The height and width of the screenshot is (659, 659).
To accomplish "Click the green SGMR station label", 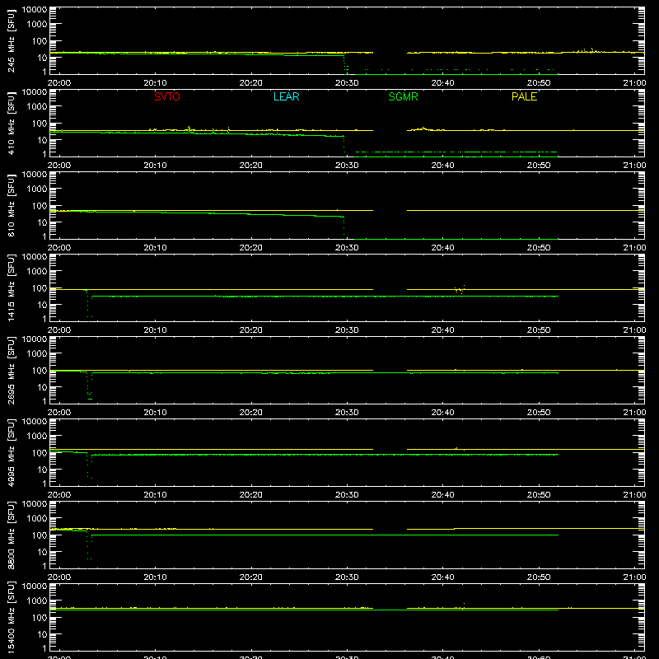I will [x=403, y=96].
